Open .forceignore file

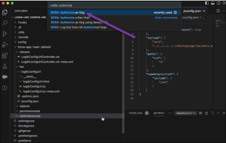coord(26,126)
